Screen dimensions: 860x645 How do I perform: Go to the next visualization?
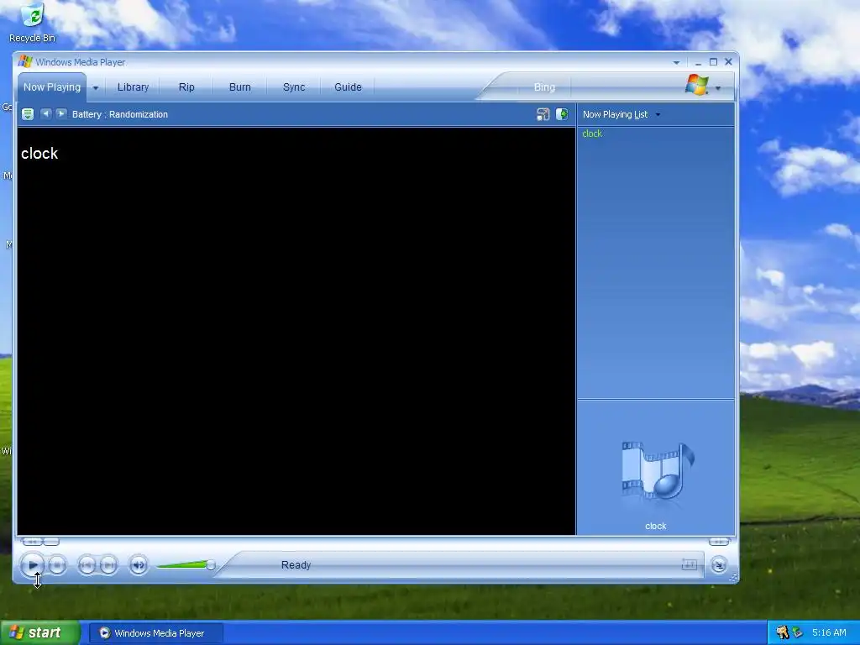[60, 114]
